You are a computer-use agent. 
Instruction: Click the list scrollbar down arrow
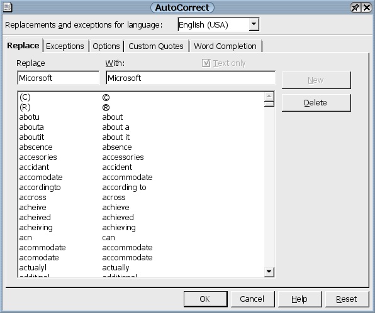click(269, 272)
